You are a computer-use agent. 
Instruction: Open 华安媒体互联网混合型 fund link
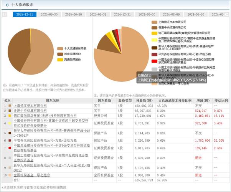pos(51,158)
